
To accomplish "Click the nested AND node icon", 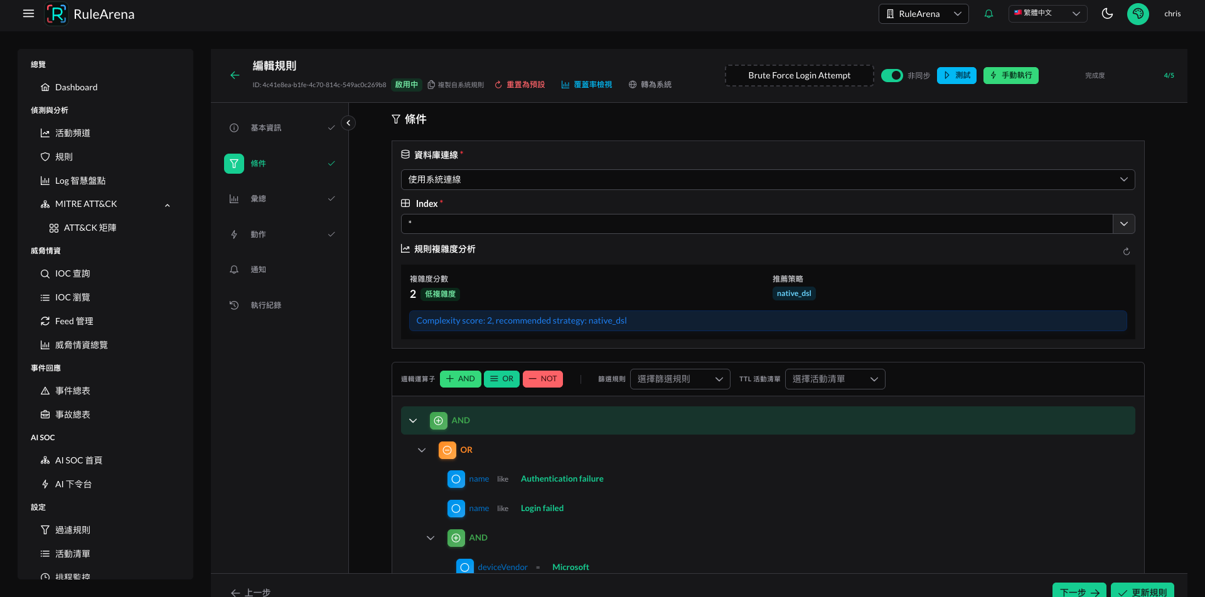I will 456,538.
